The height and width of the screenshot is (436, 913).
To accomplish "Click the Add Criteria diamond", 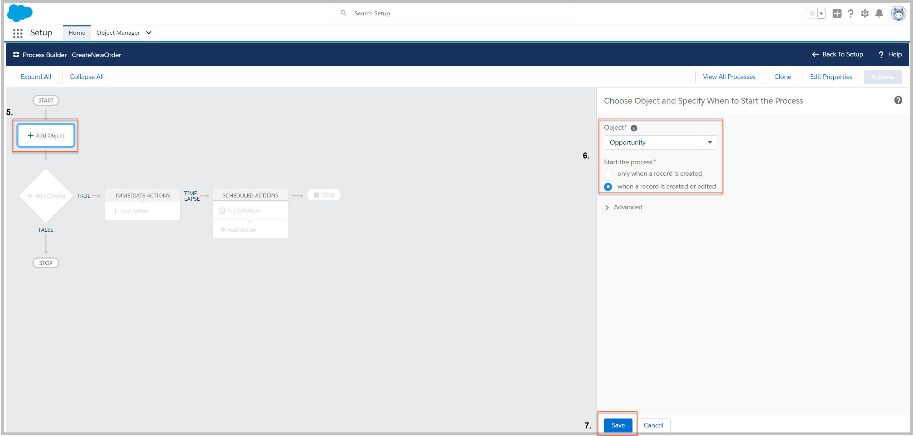I will [46, 196].
